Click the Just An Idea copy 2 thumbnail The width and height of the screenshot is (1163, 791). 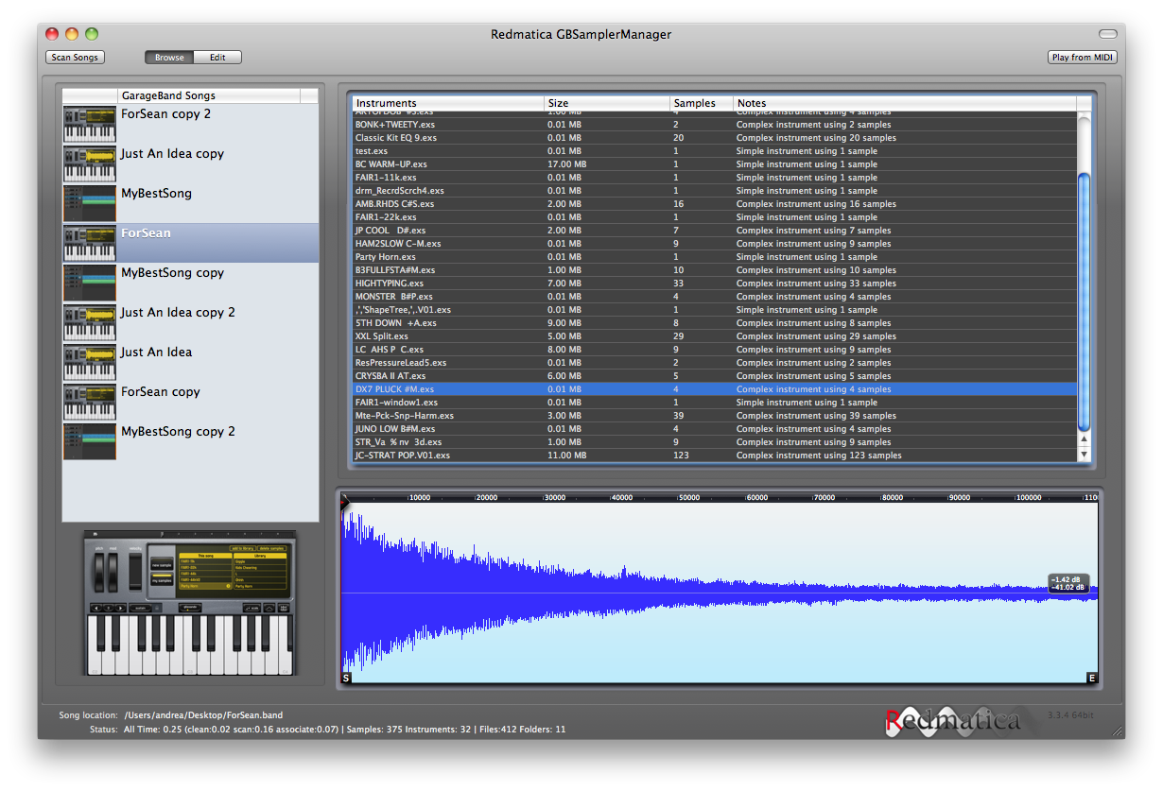click(90, 322)
